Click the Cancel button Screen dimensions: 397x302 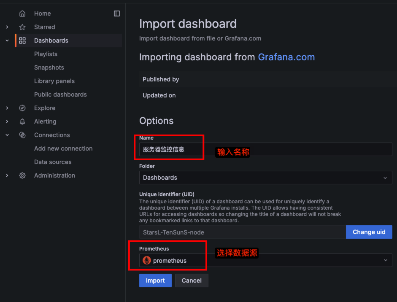192,280
